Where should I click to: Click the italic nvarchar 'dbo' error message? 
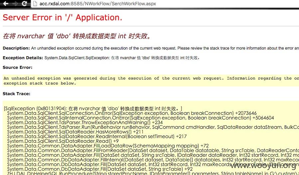pos(77,36)
